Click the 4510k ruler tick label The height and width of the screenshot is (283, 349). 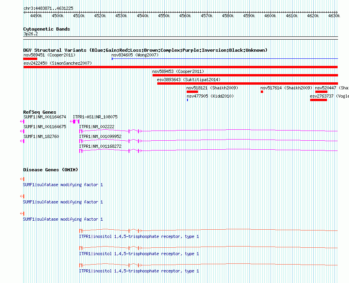[79, 16]
